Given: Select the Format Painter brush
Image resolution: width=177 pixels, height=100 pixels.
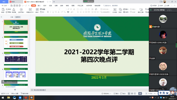Looking at the screenshot, I should (x=14, y=9).
